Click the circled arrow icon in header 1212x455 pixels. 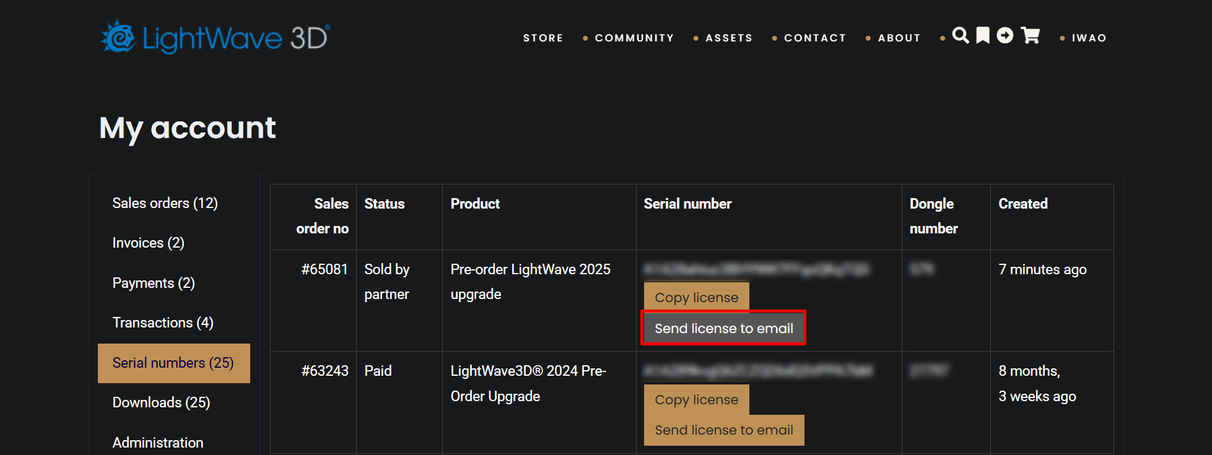pos(1005,35)
